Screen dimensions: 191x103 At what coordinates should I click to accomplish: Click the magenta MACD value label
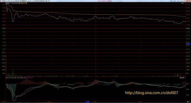pos(30,78)
